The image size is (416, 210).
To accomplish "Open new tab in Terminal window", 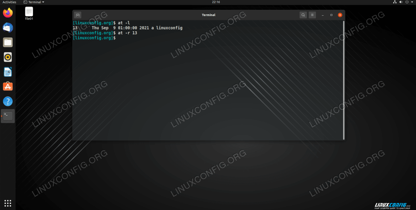I will tap(78, 15).
